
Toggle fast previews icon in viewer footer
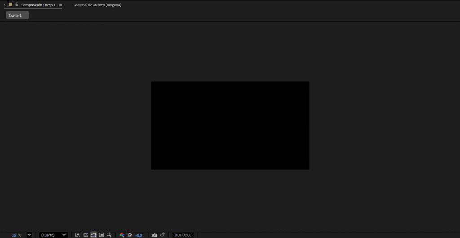click(78, 235)
